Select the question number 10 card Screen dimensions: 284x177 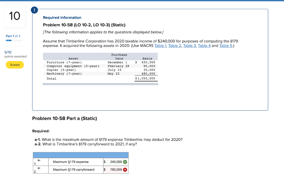click(x=15, y=16)
